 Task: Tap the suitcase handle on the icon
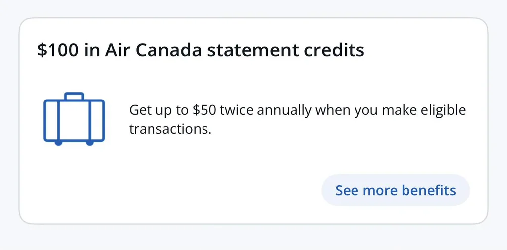pos(74,97)
